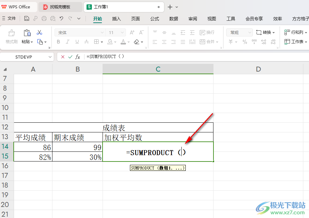Open Print Preview icon

coord(53,18)
